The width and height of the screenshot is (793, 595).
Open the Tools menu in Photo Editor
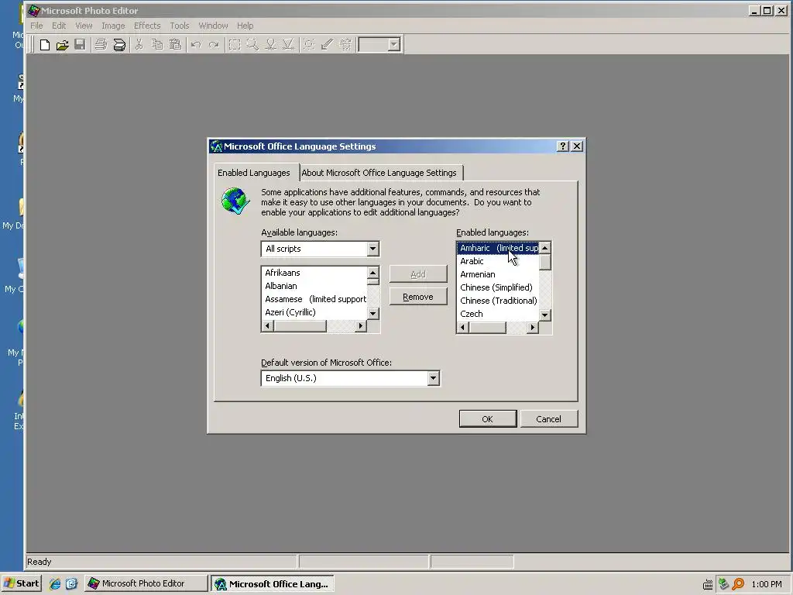pyautogui.click(x=180, y=26)
